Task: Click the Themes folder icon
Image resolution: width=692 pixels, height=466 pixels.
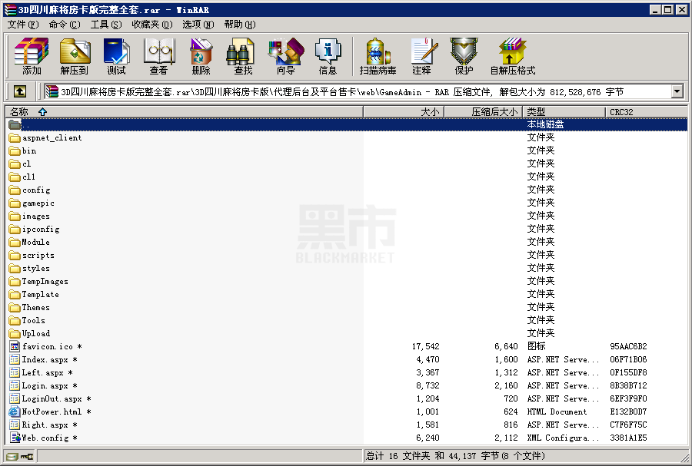Action: coord(15,307)
